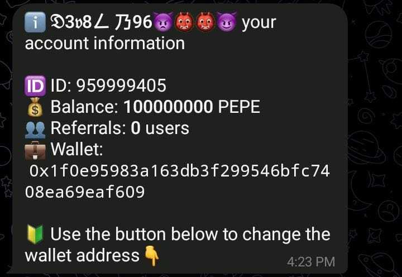Tap the ID number 959999405
Screen dimensions: 402x277
coord(122,85)
